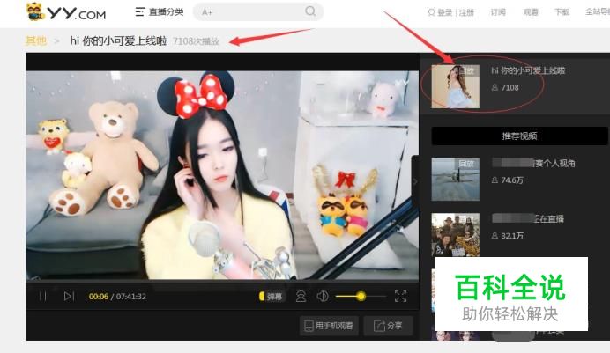Click the YY.com logo
610x353 pixels.
(x=66, y=12)
